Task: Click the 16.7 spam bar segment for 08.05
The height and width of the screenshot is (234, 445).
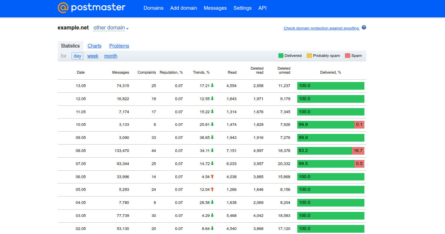Action: click(358, 151)
